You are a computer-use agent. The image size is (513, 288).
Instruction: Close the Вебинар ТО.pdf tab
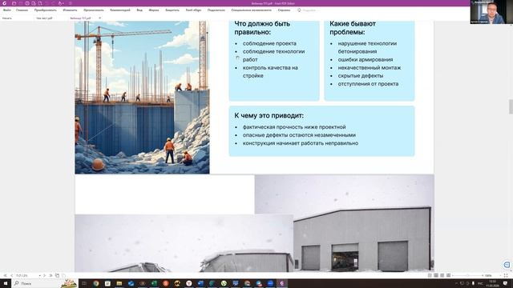(99, 18)
